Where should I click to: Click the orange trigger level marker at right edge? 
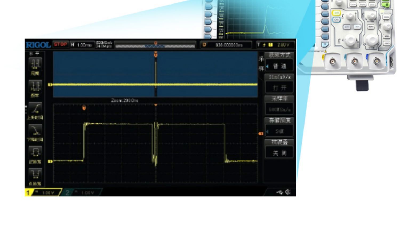click(261, 133)
